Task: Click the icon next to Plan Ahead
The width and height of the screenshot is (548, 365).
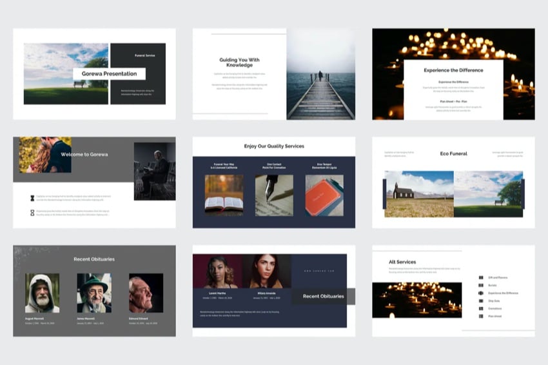Action: click(481, 317)
